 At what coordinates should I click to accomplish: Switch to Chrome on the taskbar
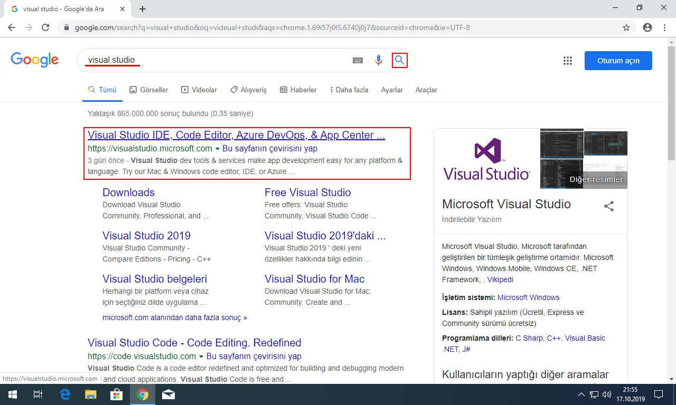pos(143,394)
